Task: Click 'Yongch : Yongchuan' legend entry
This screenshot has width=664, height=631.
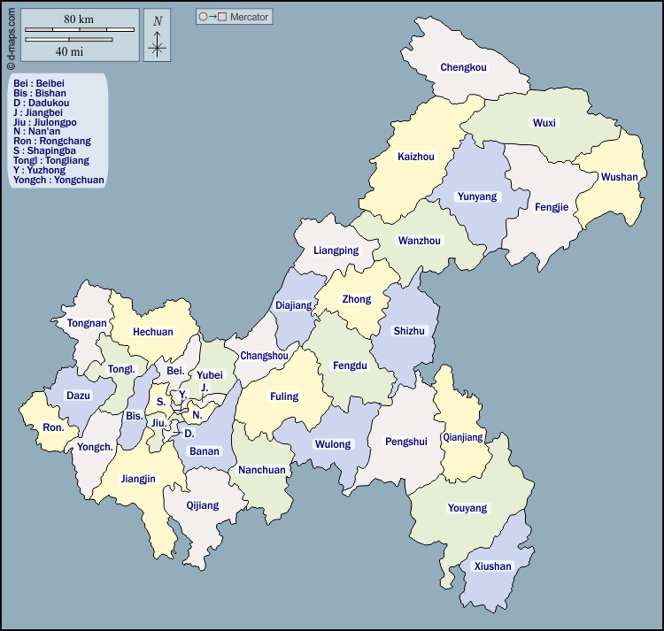Action: (x=58, y=180)
